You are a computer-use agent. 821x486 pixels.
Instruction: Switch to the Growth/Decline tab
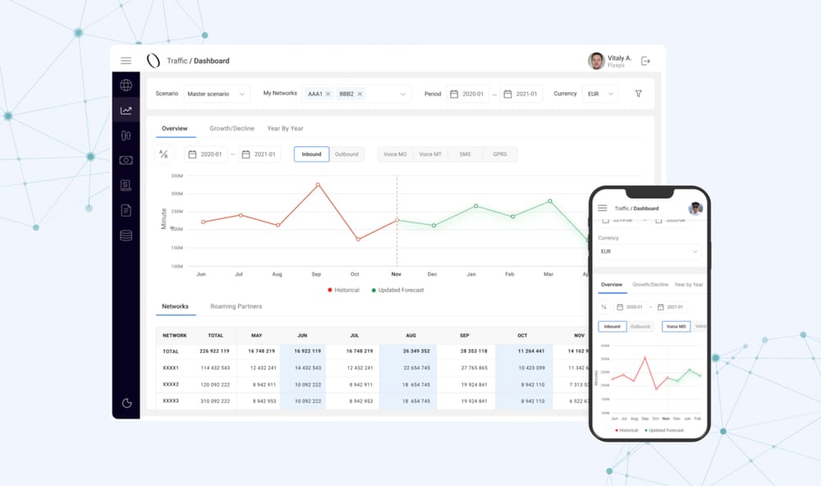[232, 128]
